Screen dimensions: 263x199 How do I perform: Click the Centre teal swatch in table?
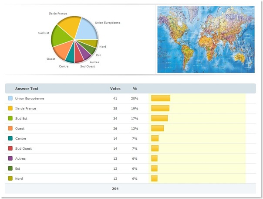pyautogui.click(x=10, y=138)
